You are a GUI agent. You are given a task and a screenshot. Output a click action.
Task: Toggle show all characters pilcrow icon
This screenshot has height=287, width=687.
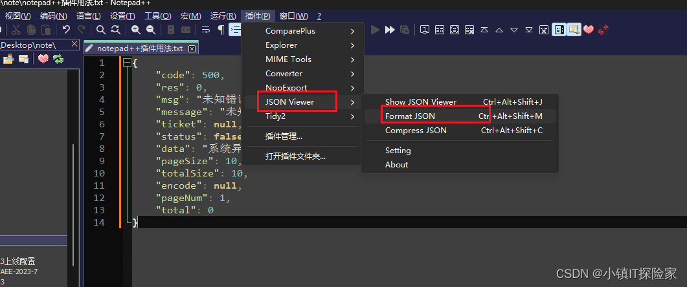click(x=221, y=30)
